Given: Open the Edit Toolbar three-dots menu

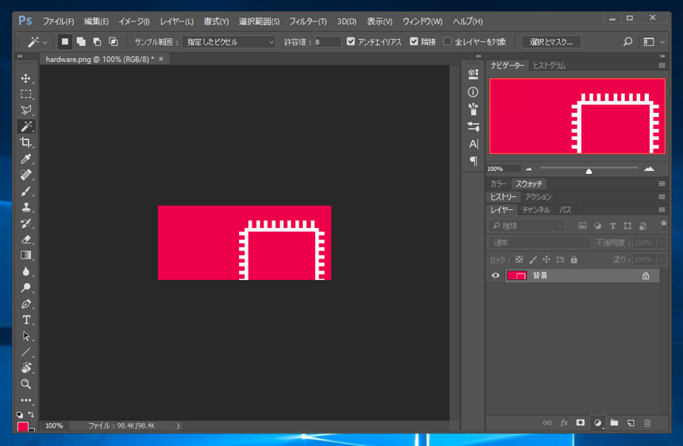Looking at the screenshot, I should [x=25, y=400].
